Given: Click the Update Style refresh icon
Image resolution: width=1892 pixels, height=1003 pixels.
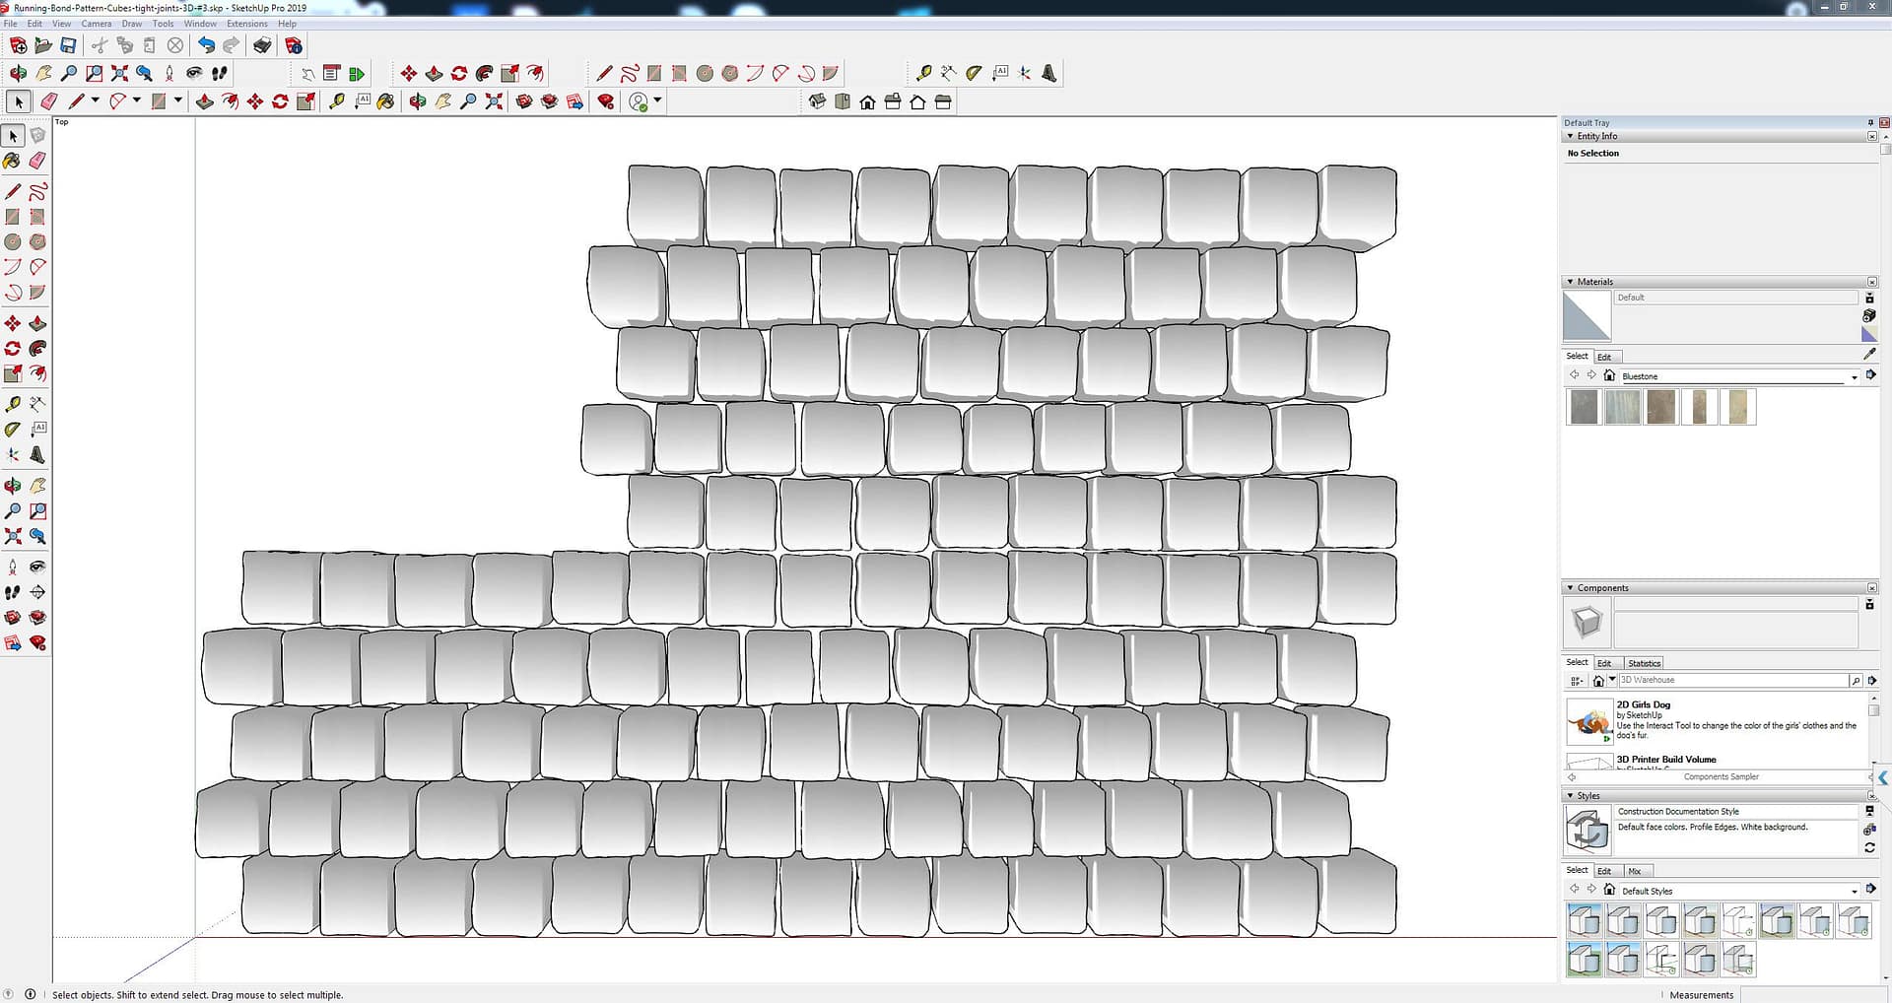Looking at the screenshot, I should tap(1869, 847).
